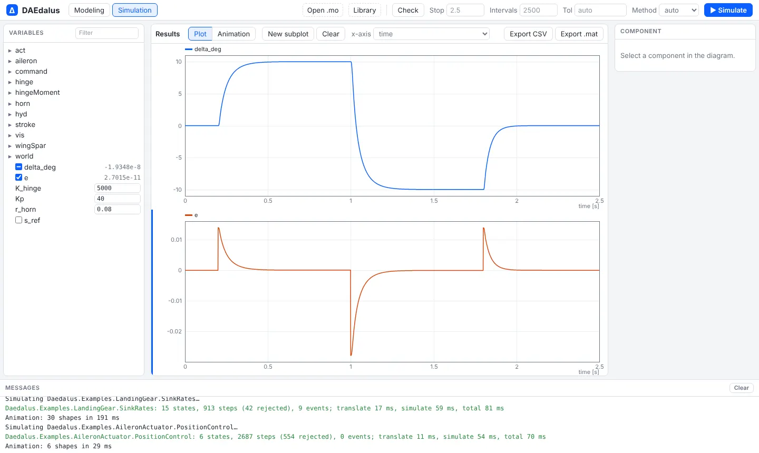Edit the r_horn parameter value

coord(118,209)
